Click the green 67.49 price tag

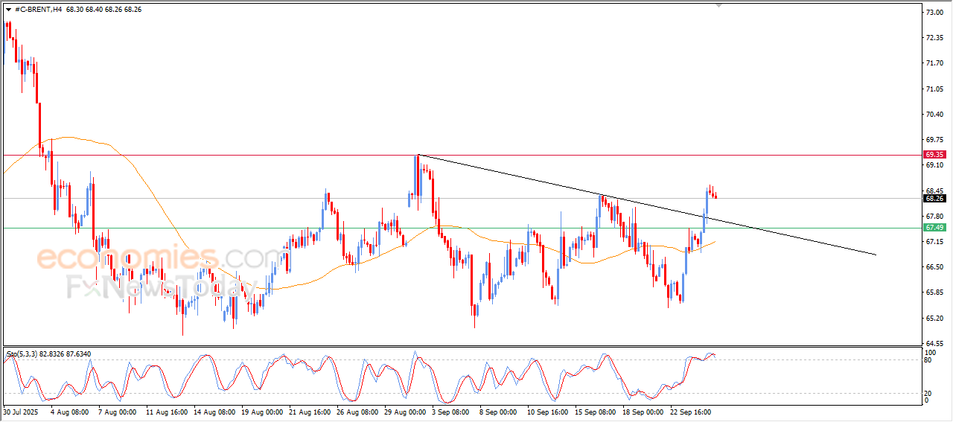[934, 228]
